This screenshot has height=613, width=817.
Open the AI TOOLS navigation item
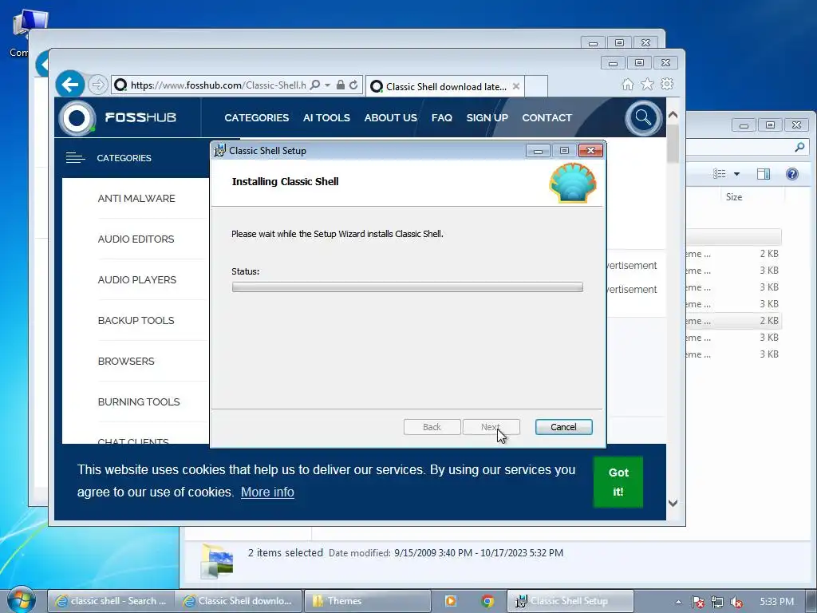pos(326,118)
